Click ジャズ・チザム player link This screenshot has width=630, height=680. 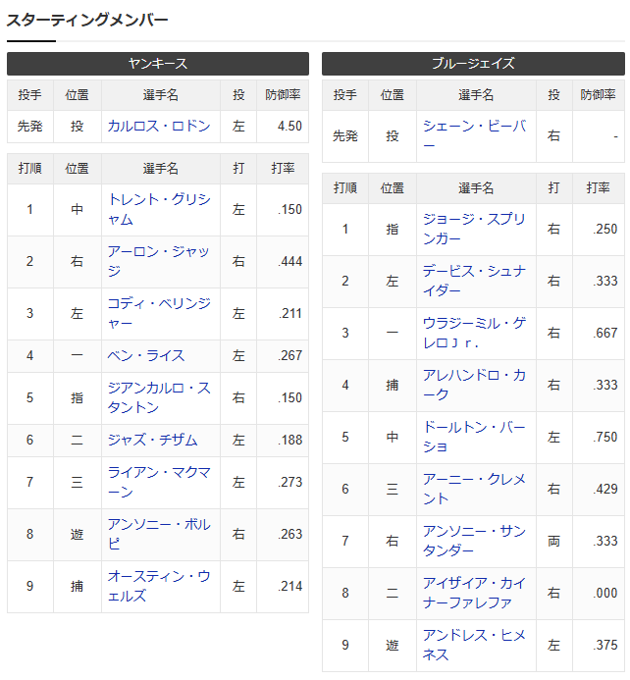coord(152,440)
